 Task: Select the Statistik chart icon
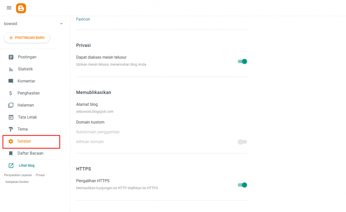click(11, 69)
